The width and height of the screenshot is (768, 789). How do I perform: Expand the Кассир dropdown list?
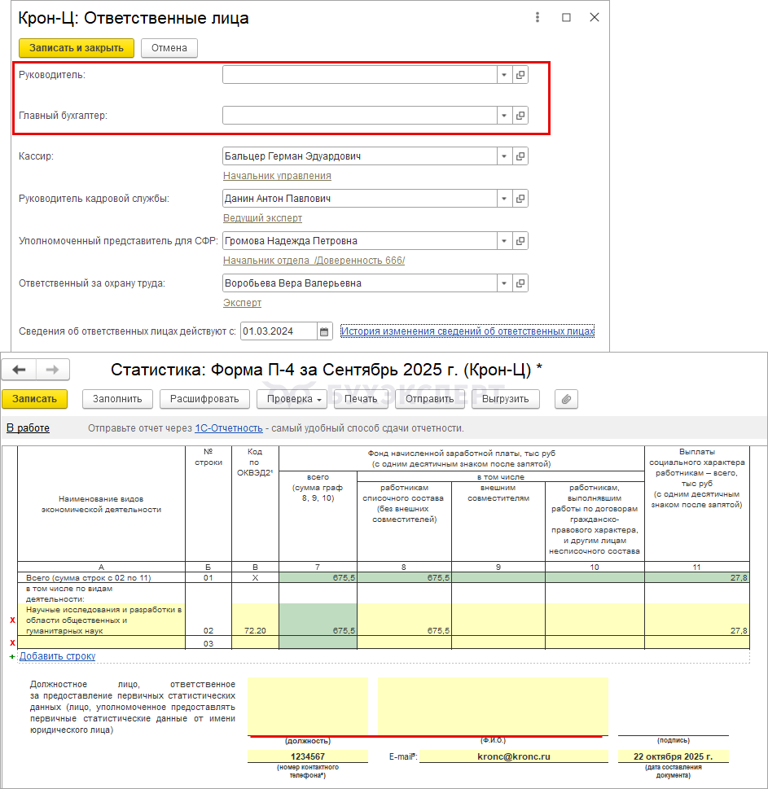click(504, 156)
